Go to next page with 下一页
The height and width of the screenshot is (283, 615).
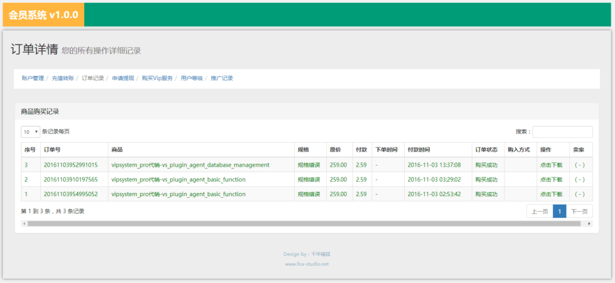(x=580, y=212)
